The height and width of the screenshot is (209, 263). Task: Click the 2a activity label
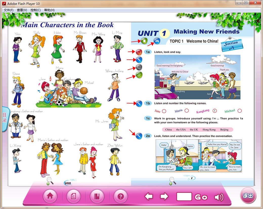[148, 136]
